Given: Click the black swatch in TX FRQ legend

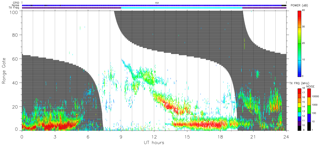Looking at the screenshot, I should [299, 128].
